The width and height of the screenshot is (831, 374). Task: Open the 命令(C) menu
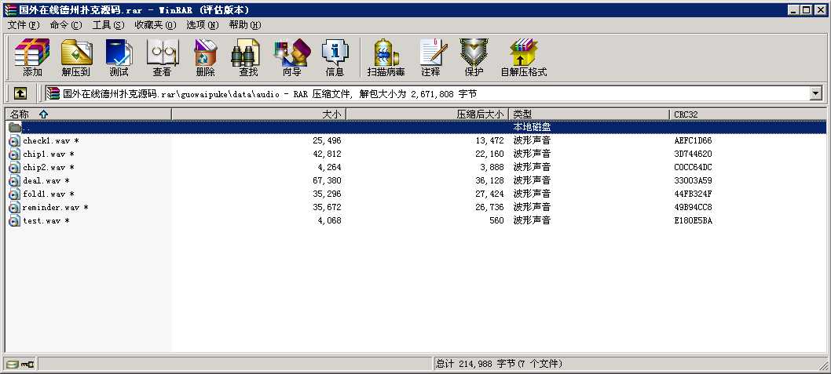[x=66, y=25]
